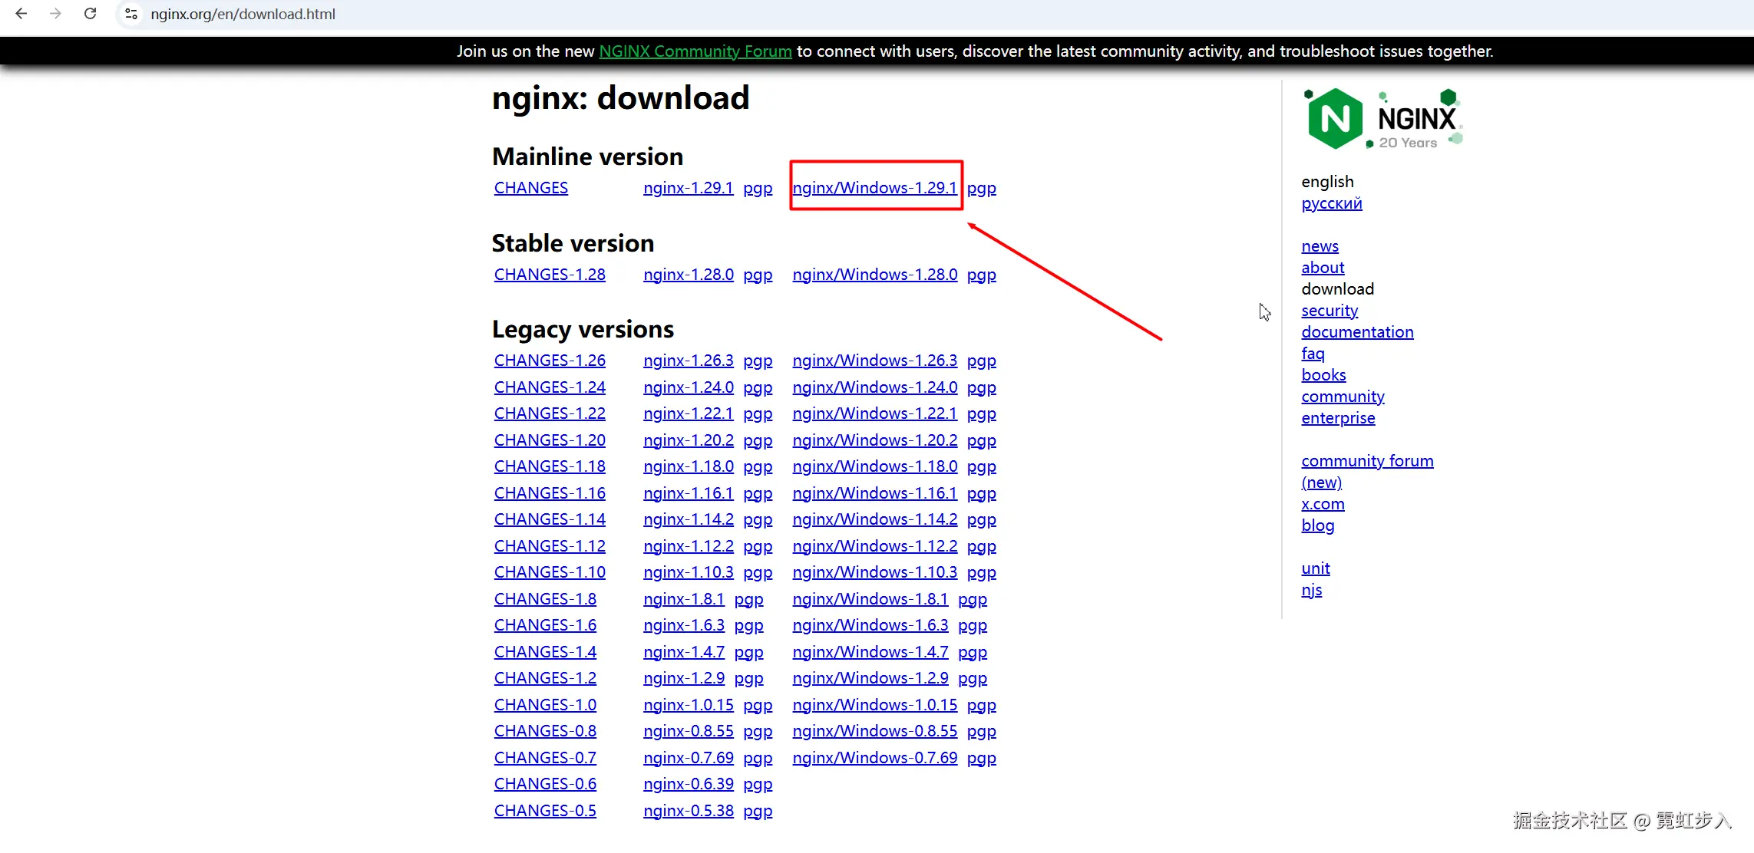This screenshot has width=1754, height=853.
Task: Click the browser forward arrow
Action: point(55,14)
